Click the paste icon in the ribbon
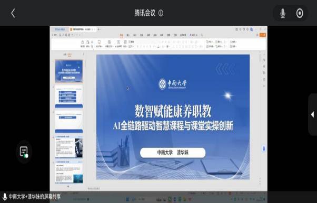 [83, 44]
